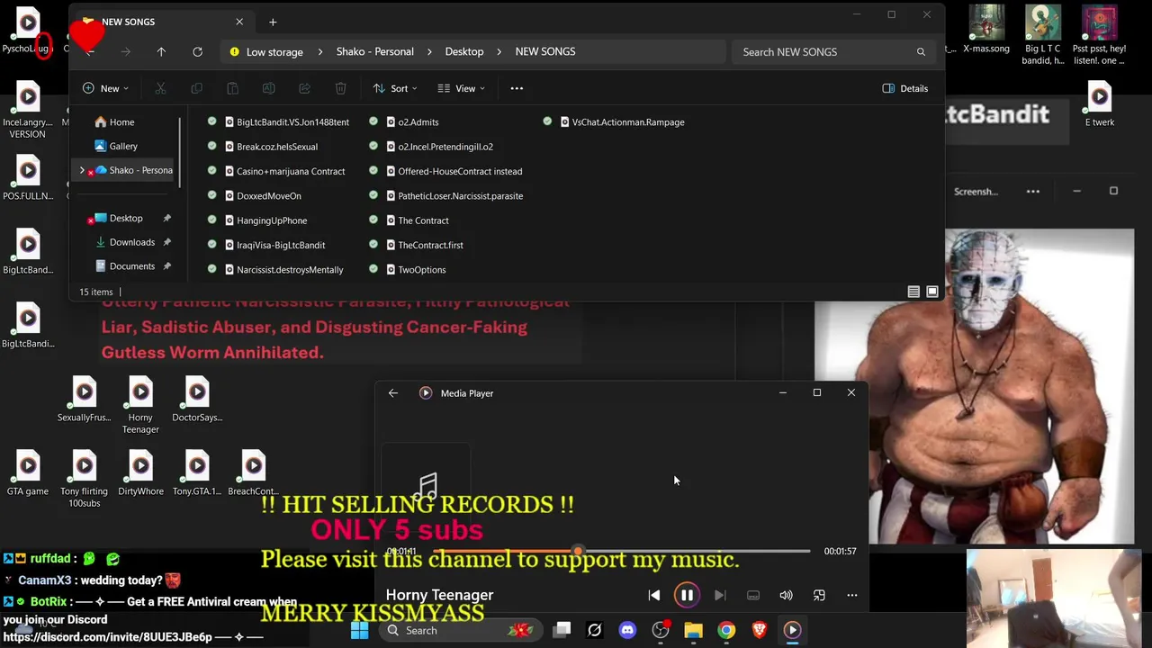The width and height of the screenshot is (1152, 648).
Task: Open Home in navigation pane
Action: click(x=122, y=122)
